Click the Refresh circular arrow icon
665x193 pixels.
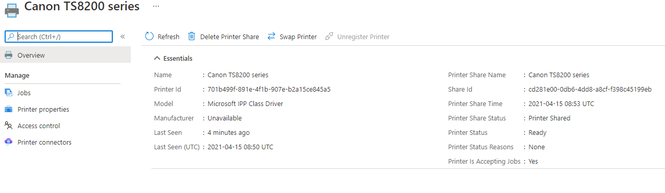[149, 37]
